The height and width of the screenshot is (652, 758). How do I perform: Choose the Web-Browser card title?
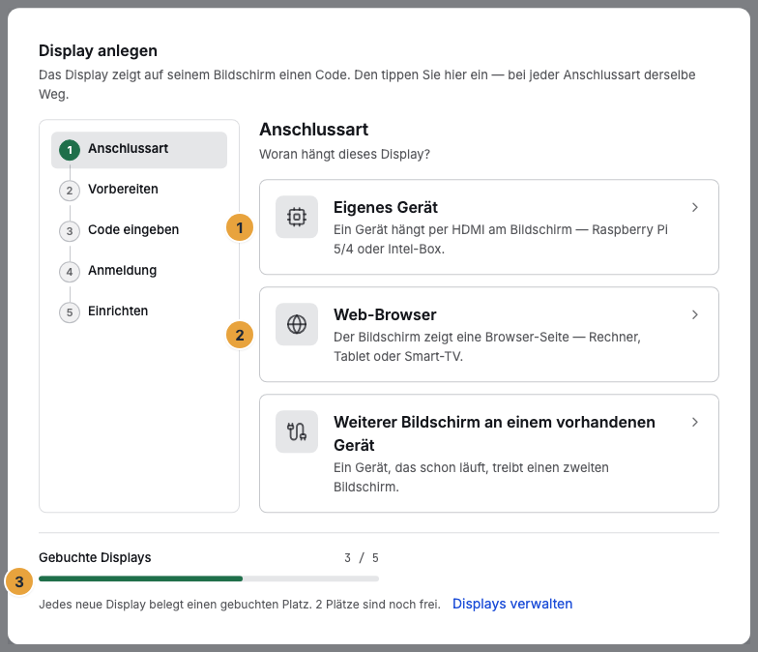(x=385, y=315)
